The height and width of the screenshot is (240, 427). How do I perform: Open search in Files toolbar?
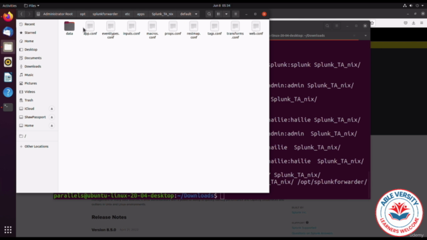click(209, 14)
